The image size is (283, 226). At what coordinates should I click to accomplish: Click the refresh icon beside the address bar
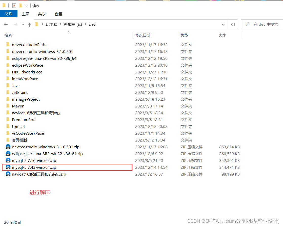pyautogui.click(x=233, y=24)
